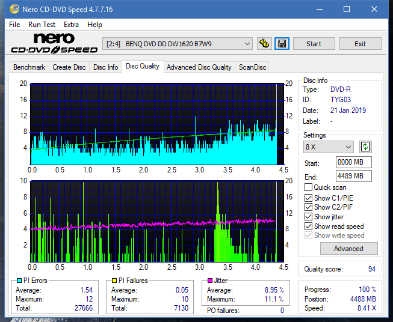
Task: Click the Exit button
Action: pos(360,44)
